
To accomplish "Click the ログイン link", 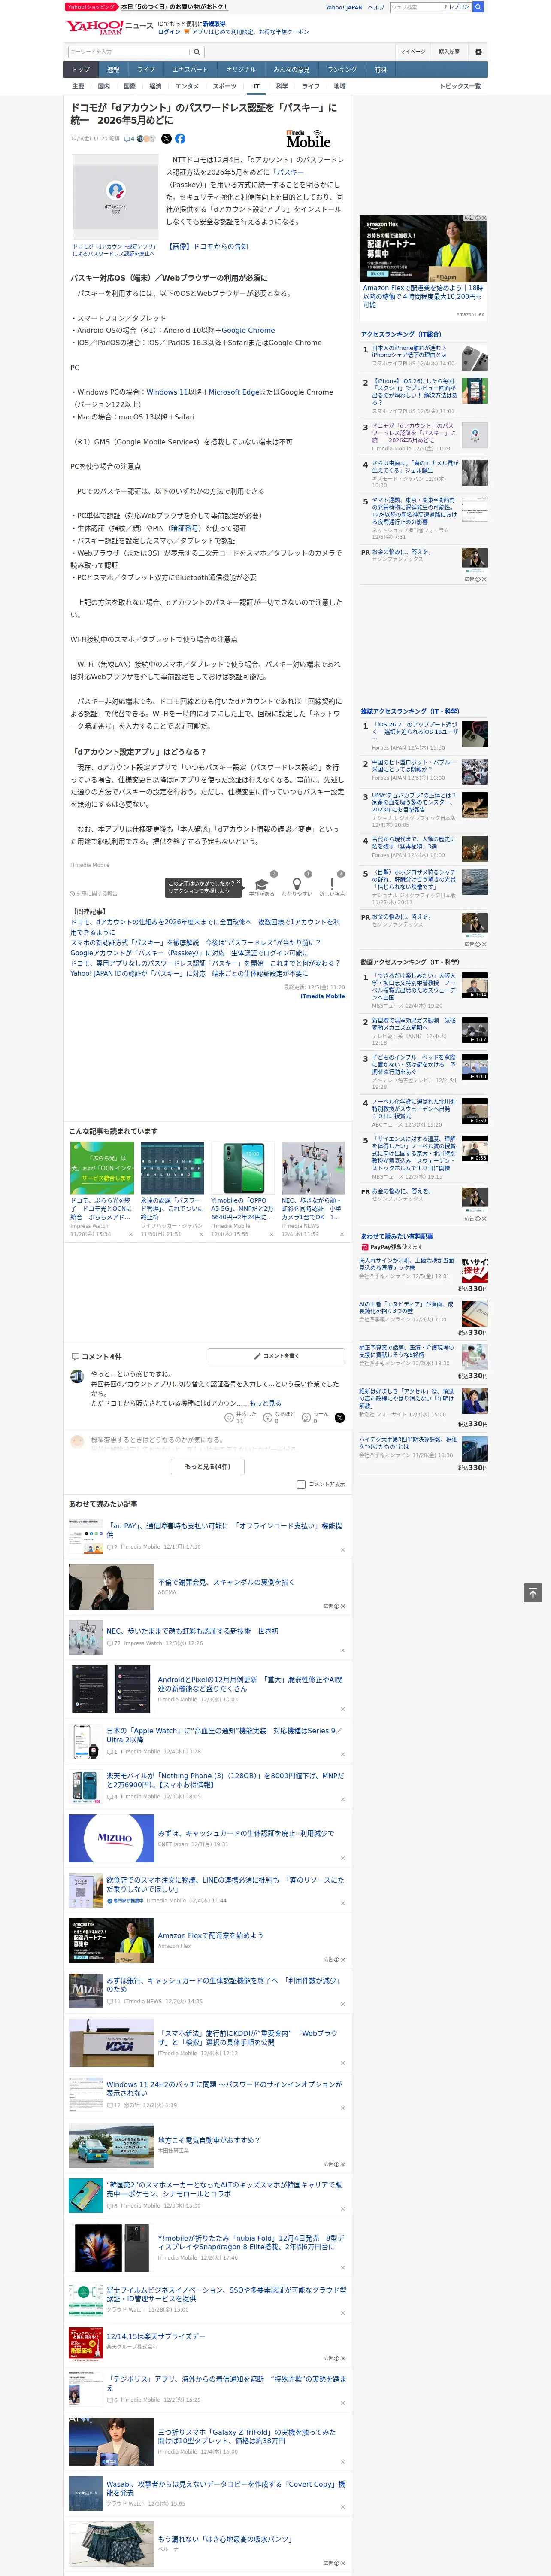I will [169, 32].
